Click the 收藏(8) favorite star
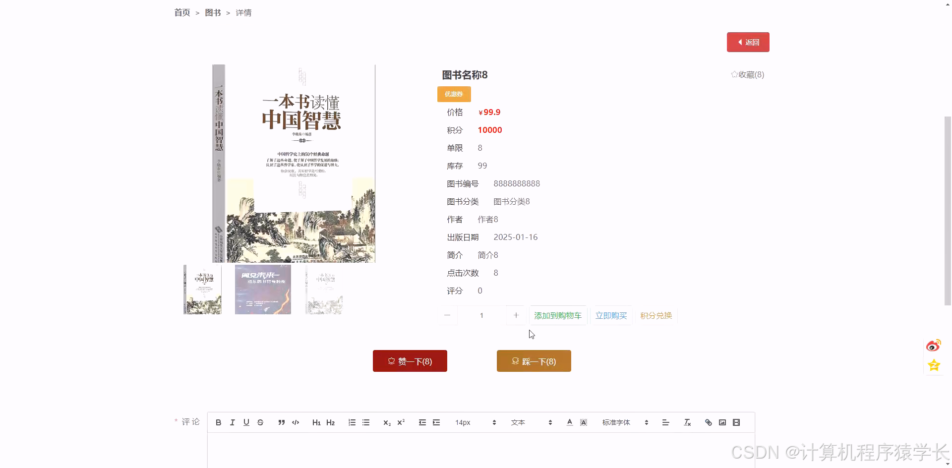952x468 pixels. (x=747, y=75)
